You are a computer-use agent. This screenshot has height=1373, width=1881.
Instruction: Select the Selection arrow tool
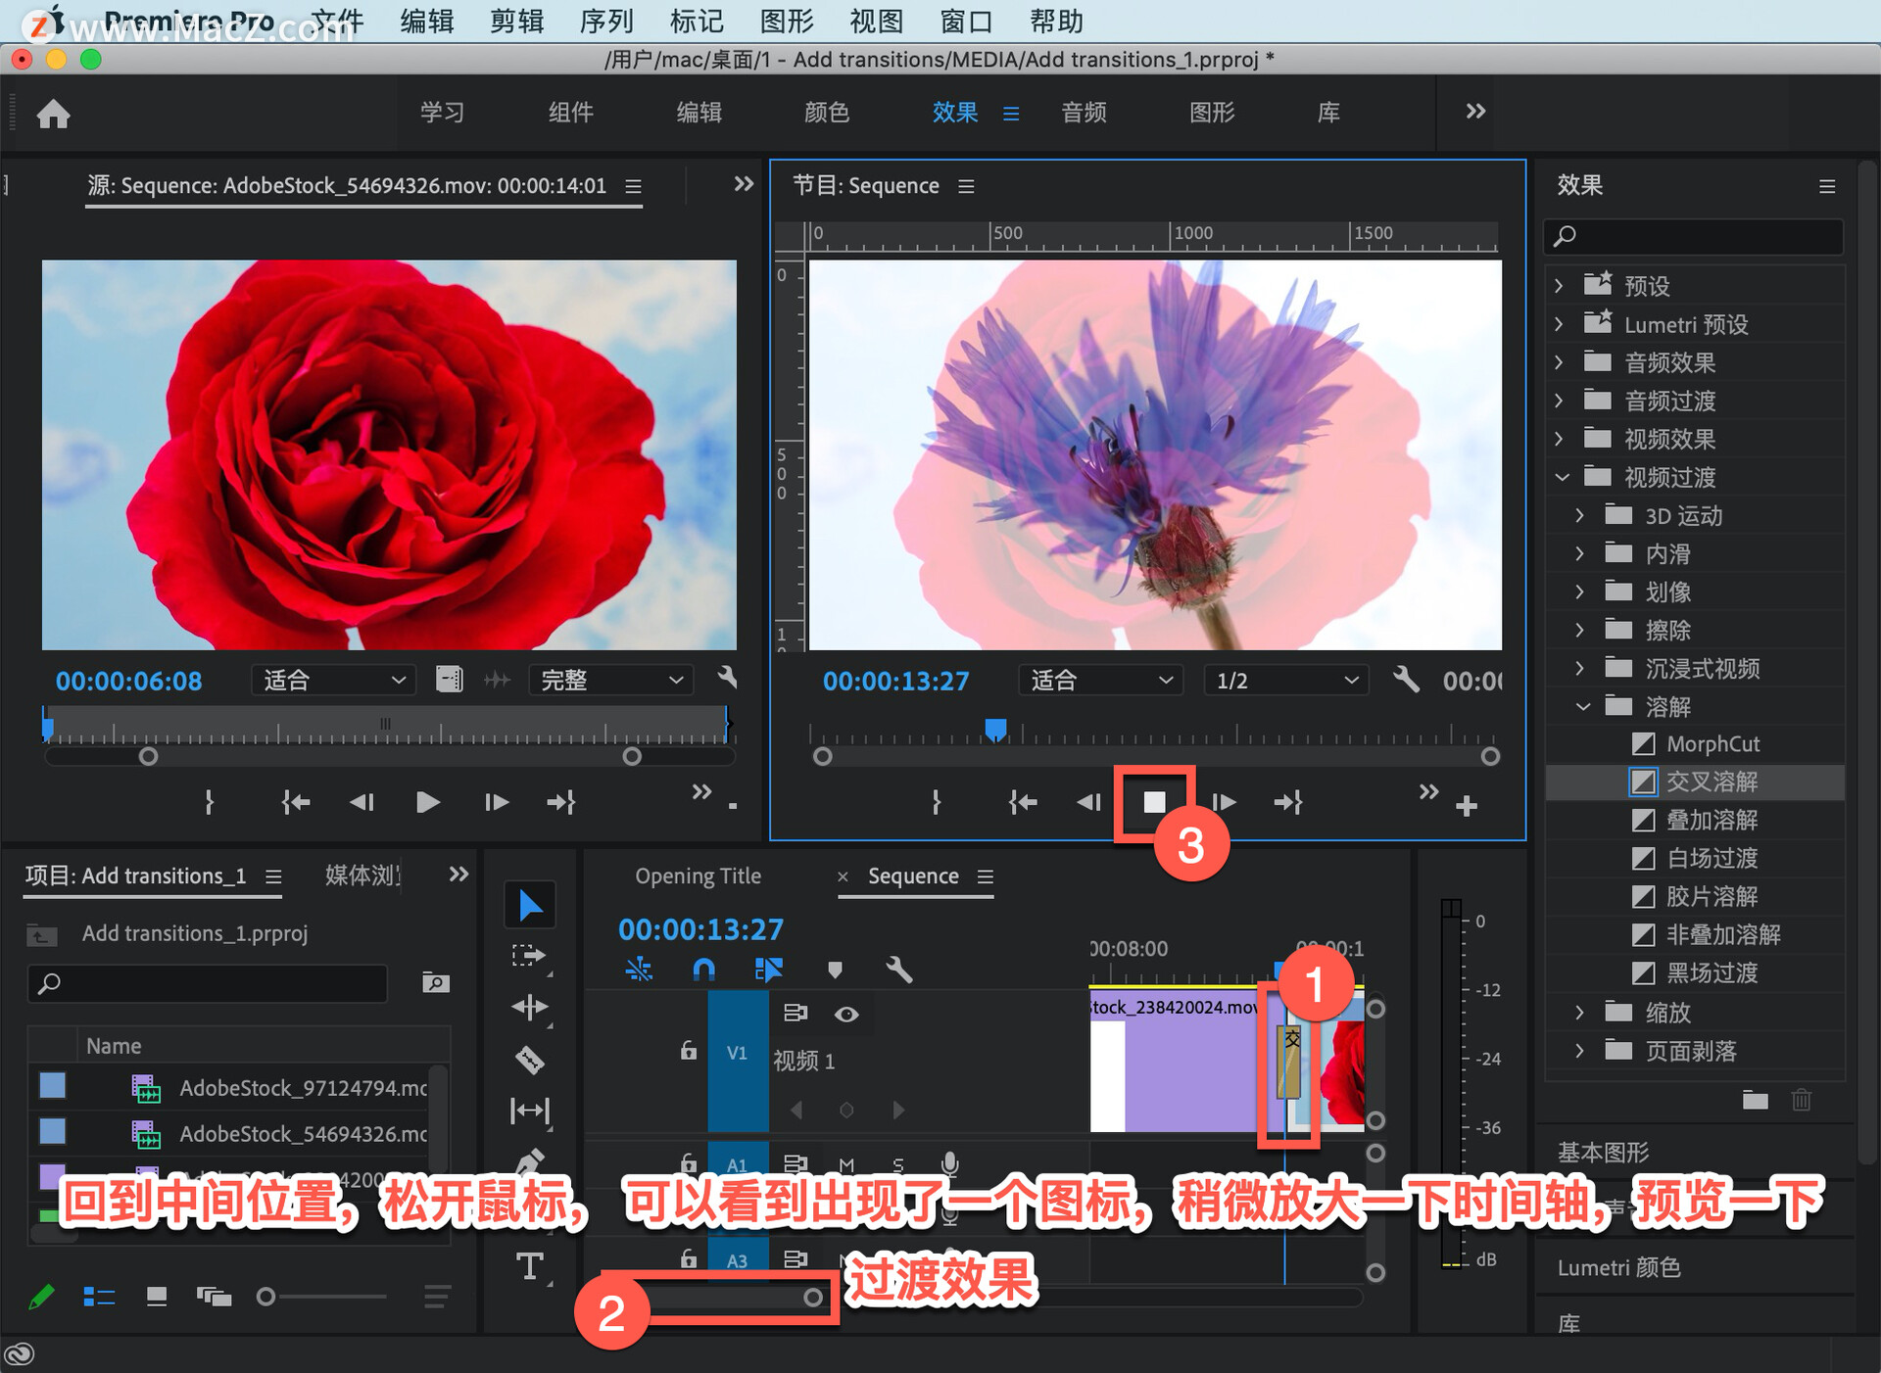(529, 905)
